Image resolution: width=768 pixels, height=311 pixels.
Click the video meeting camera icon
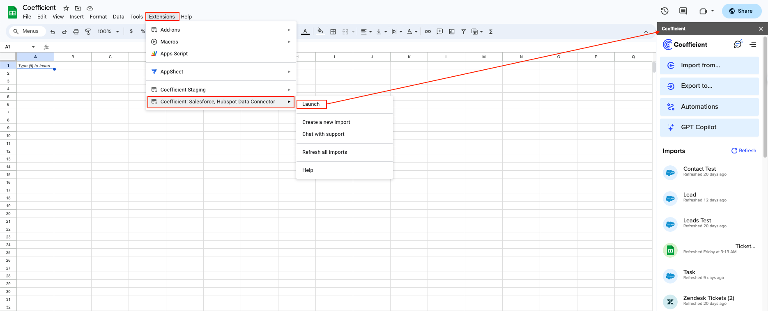(x=703, y=11)
